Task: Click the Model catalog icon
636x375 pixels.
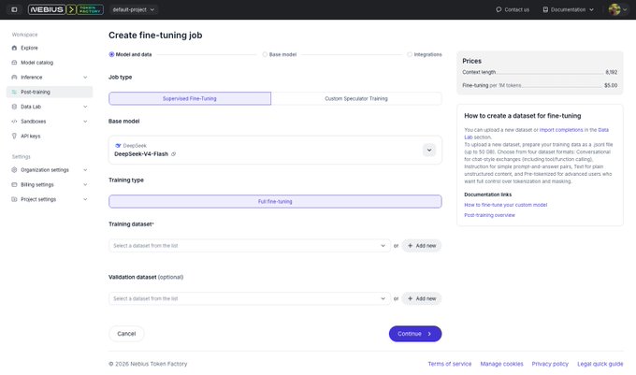Action: (14, 63)
